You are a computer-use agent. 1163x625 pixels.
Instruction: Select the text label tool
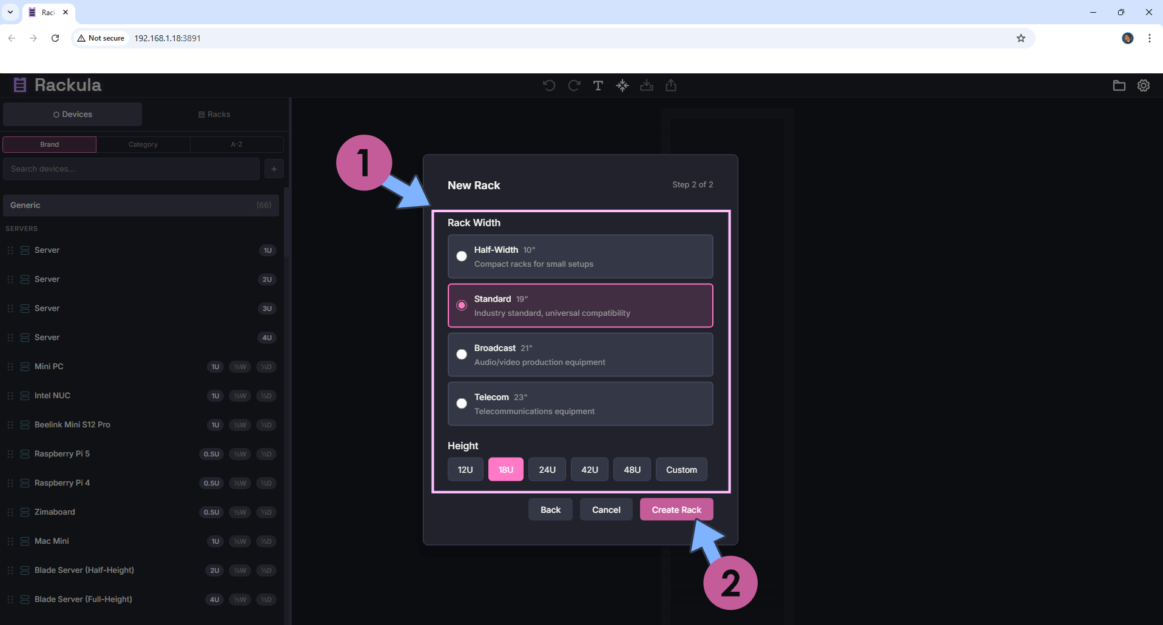[x=598, y=85]
